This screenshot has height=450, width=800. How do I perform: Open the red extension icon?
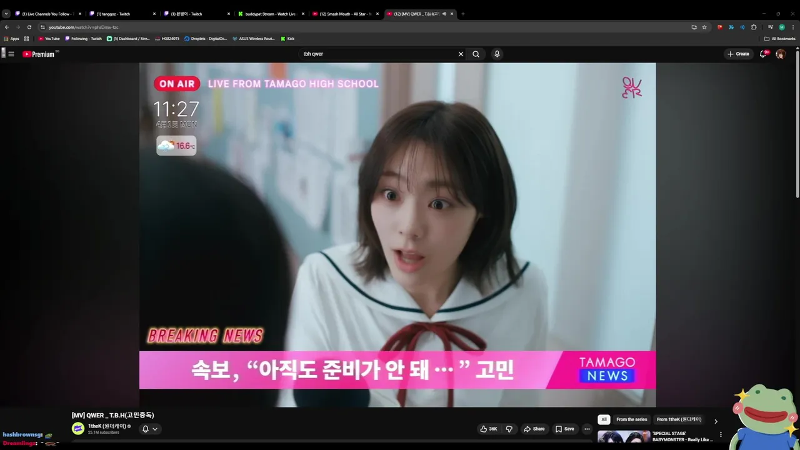click(720, 27)
